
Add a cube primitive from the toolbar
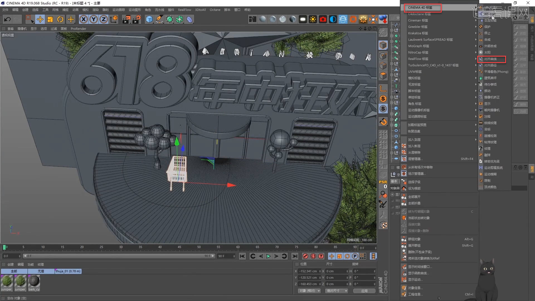click(149, 19)
